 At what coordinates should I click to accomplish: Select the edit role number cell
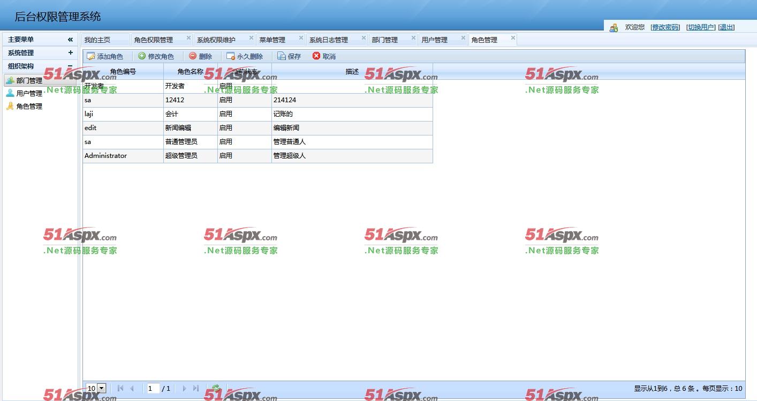pos(123,128)
